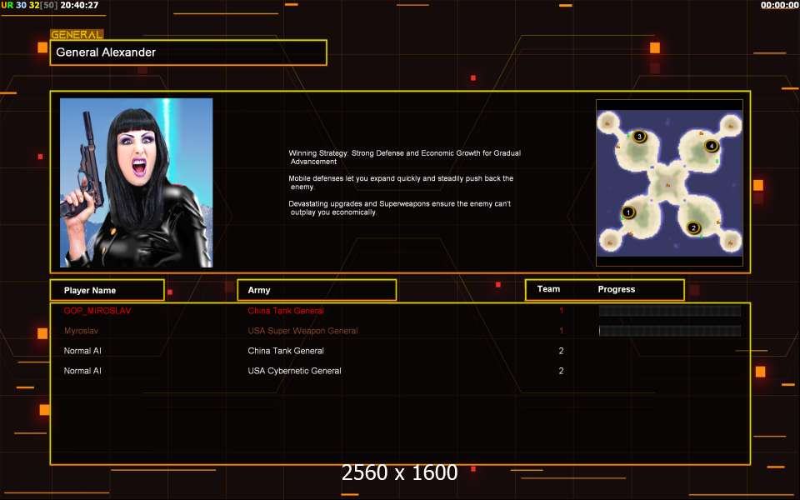Click start position 4 on the minimap
Image resolution: width=800 pixels, height=500 pixels.
click(x=711, y=146)
